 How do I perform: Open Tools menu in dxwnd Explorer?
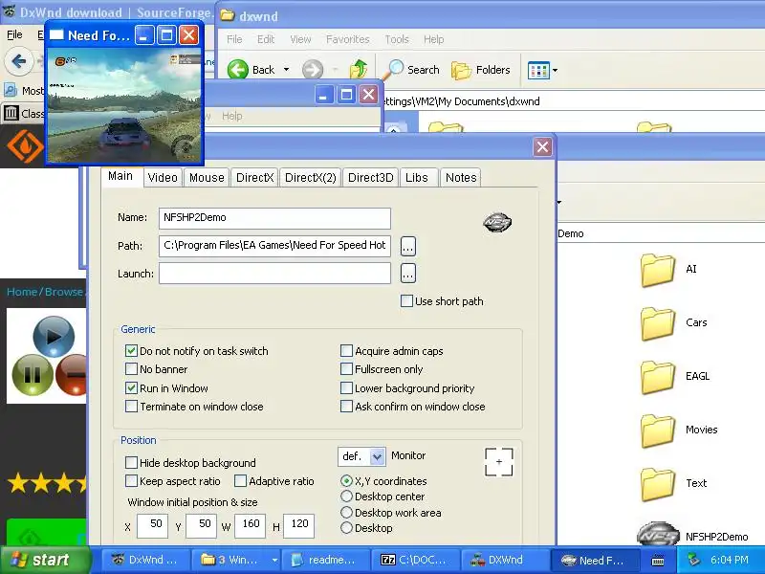pyautogui.click(x=397, y=39)
